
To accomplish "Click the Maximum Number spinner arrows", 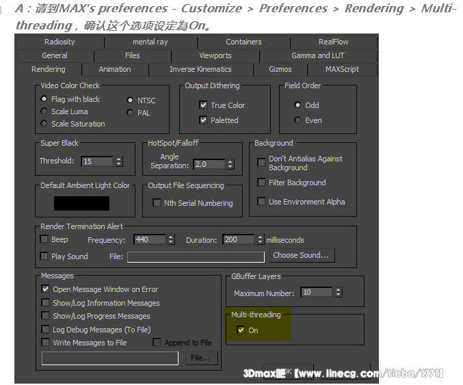I will click(x=339, y=292).
